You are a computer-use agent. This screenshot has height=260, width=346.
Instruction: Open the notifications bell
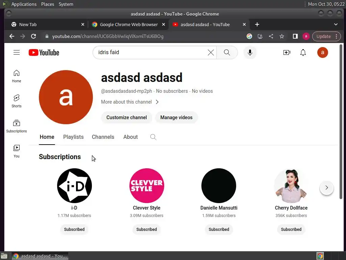click(x=303, y=52)
